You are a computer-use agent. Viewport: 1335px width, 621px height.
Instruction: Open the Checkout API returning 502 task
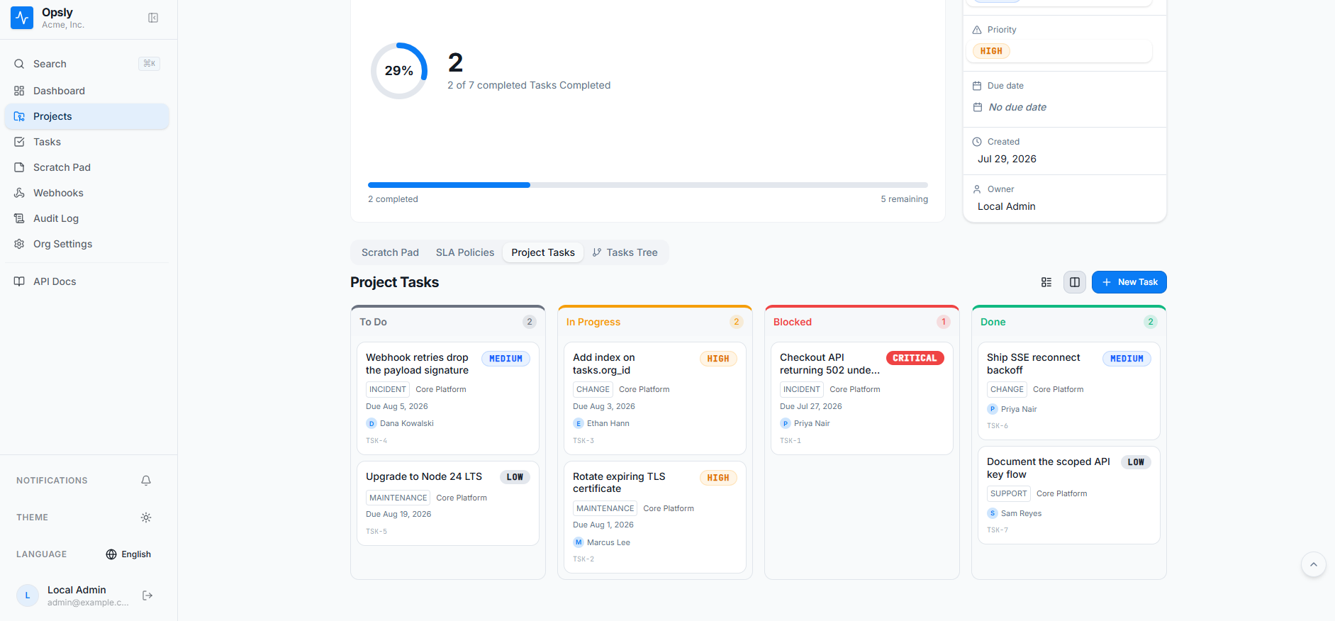coord(862,398)
